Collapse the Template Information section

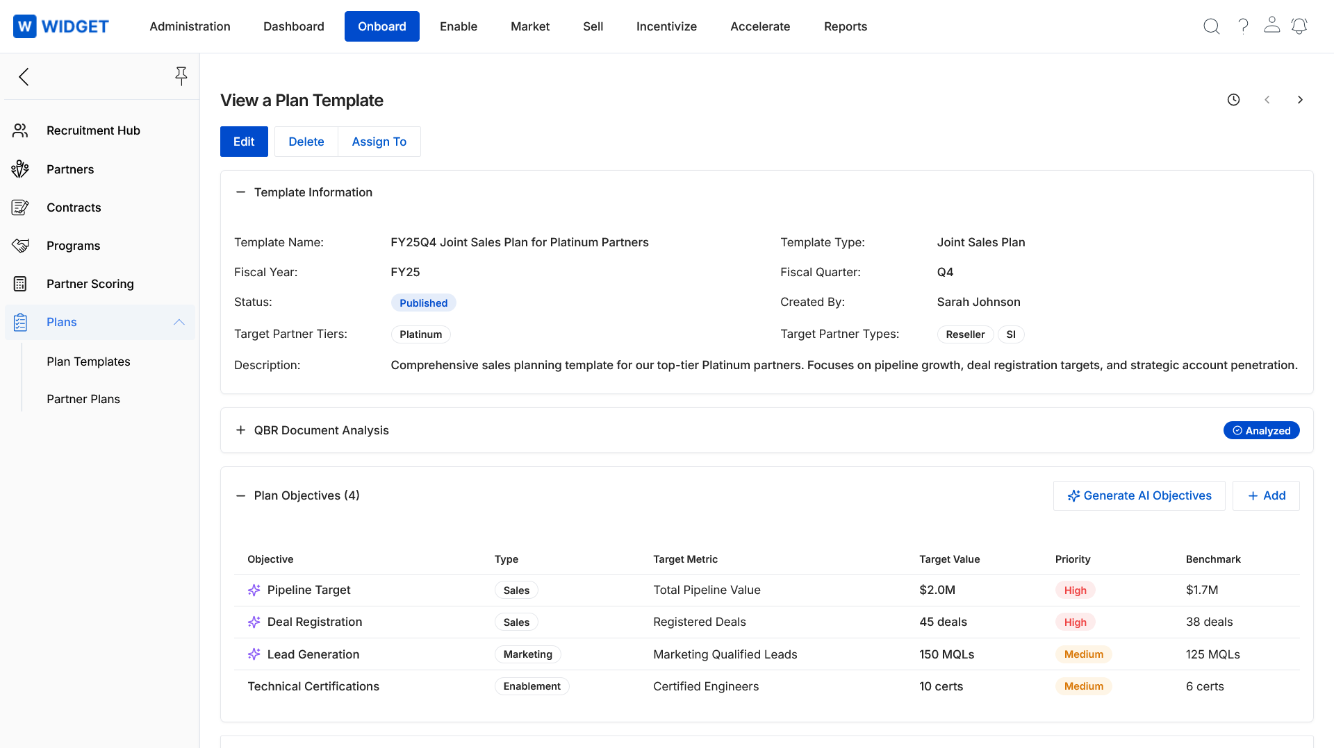(240, 192)
